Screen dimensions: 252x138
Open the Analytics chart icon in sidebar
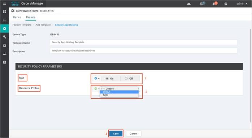tap(4, 62)
